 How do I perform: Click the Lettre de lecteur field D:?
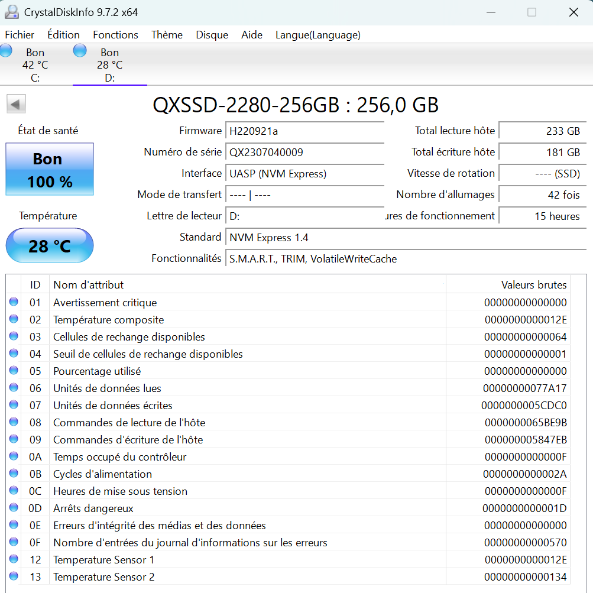tap(305, 216)
